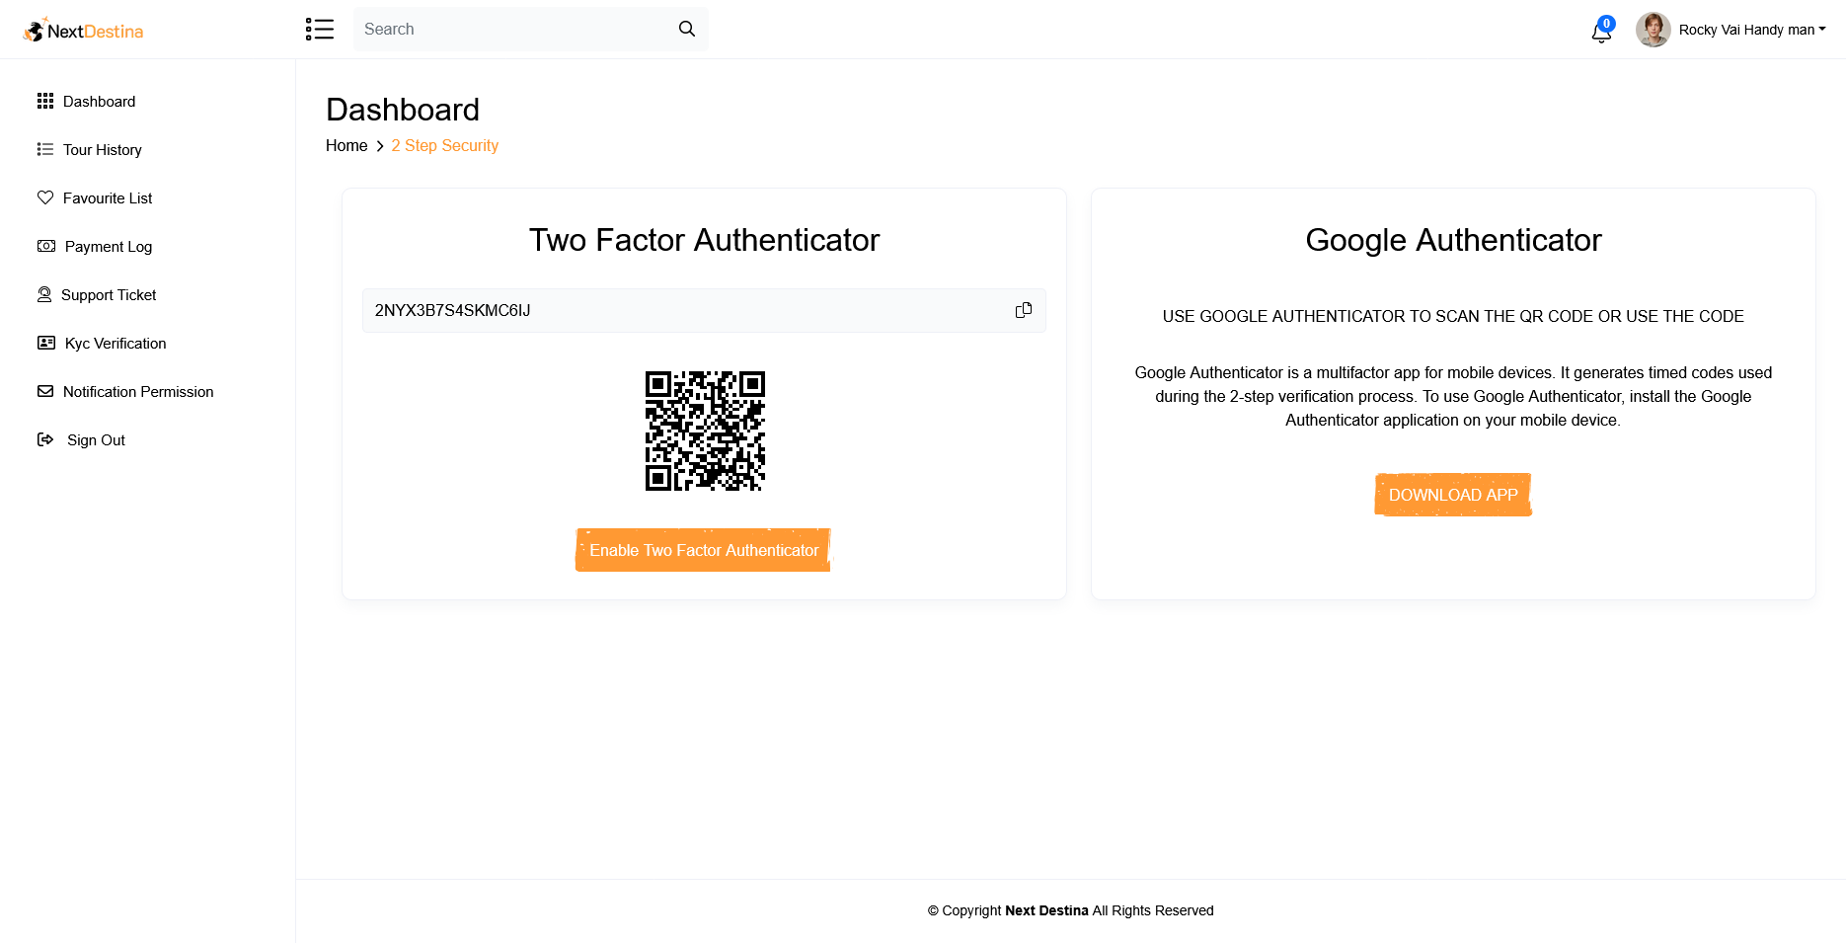Go to Tour History
The image size is (1846, 943).
click(x=103, y=150)
